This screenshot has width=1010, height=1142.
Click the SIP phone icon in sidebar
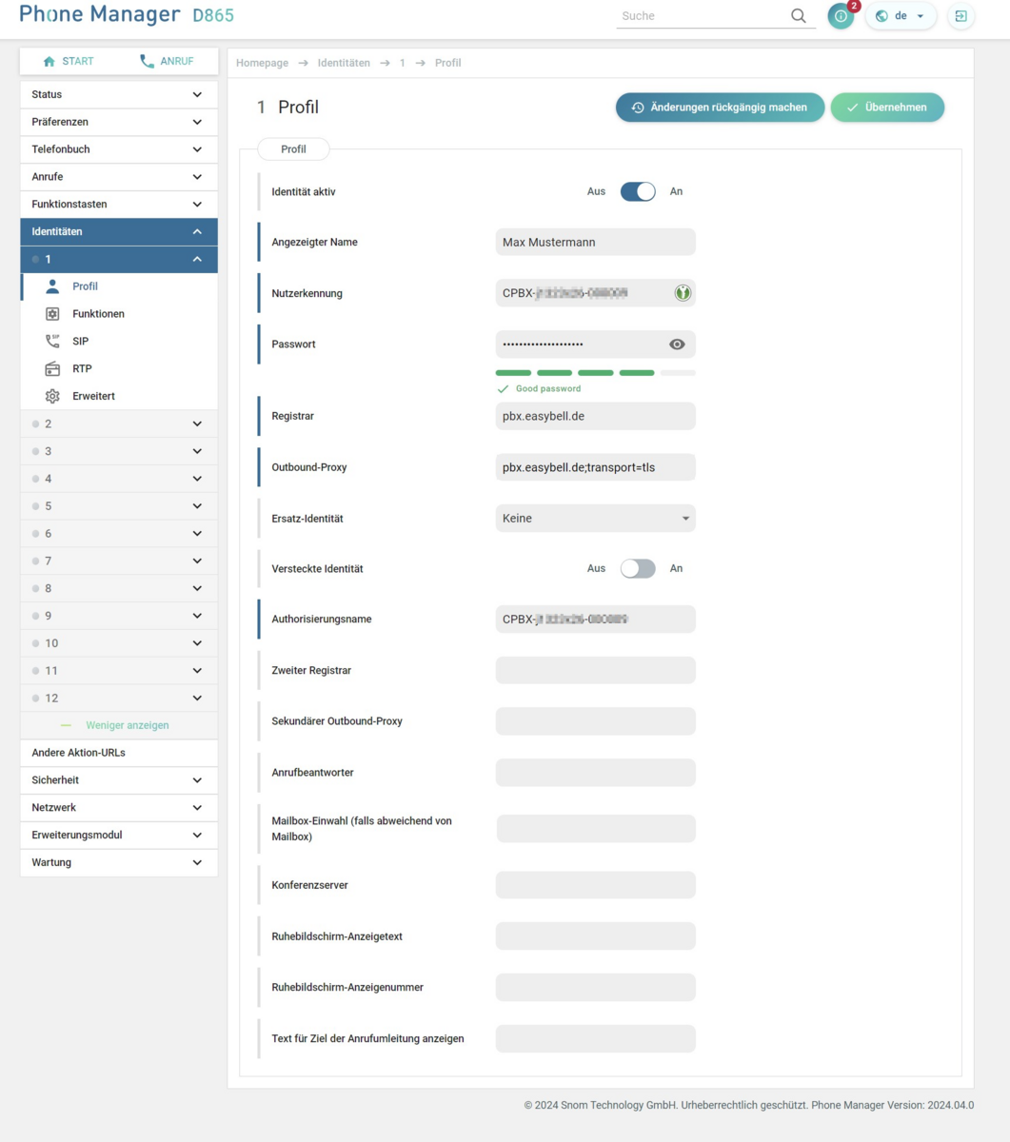[x=52, y=341]
